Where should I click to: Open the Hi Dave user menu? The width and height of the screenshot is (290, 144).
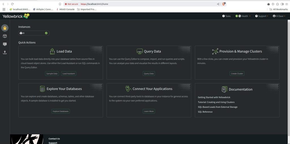pos(279,16)
